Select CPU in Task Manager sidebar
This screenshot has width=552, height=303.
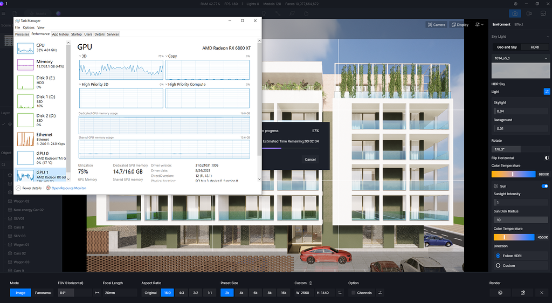(41, 48)
